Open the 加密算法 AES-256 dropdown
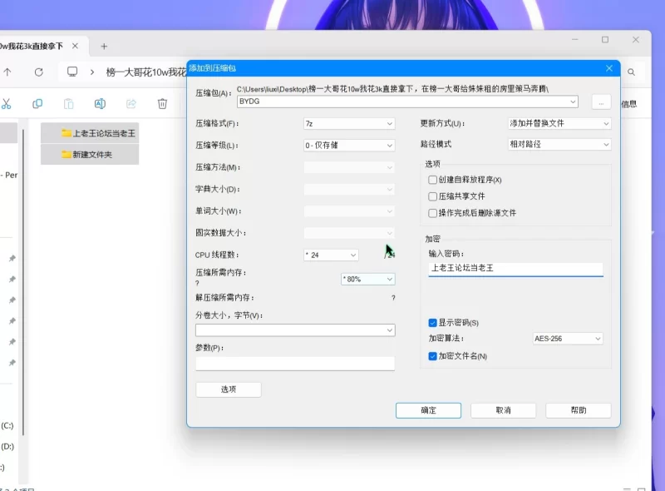 [568, 339]
